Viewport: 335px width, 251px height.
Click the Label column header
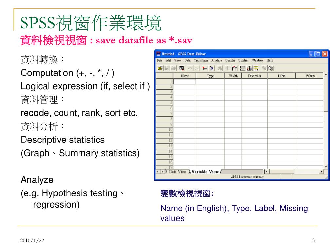(x=282, y=76)
